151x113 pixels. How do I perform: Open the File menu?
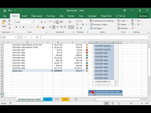tap(5, 16)
